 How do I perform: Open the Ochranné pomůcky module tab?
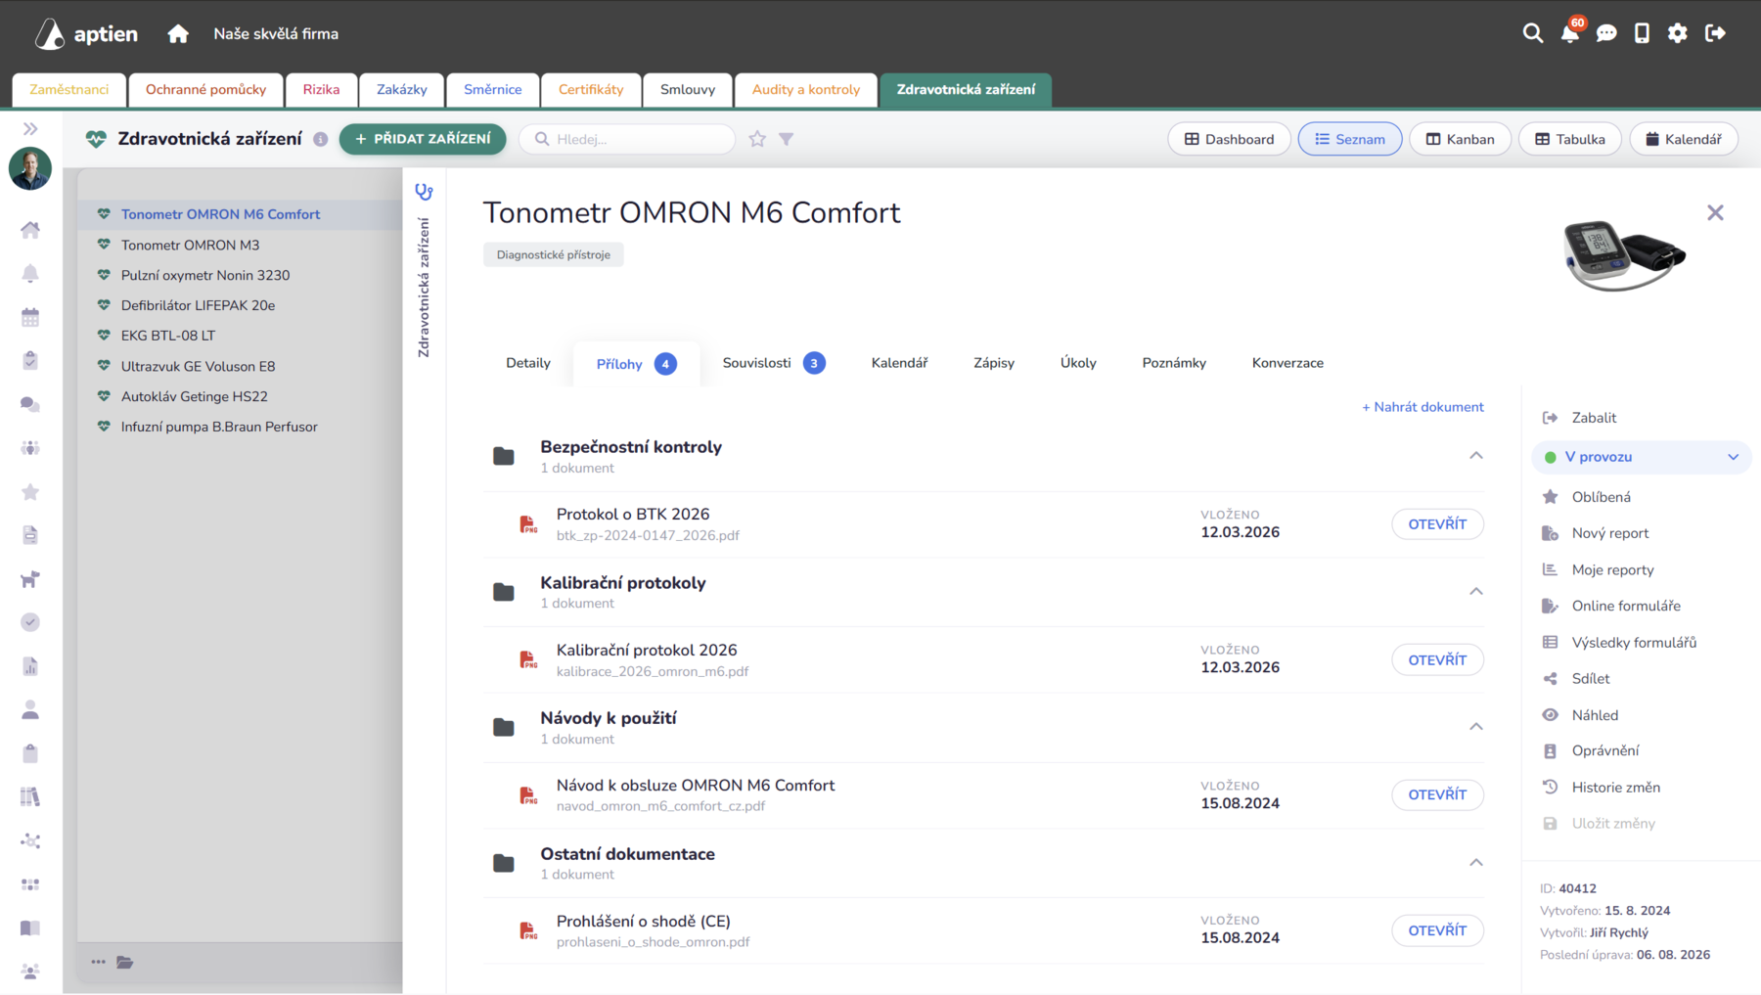[205, 89]
